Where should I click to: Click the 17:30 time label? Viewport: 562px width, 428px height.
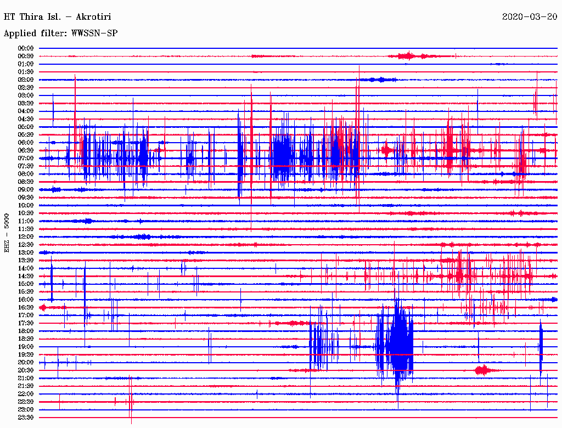point(26,323)
